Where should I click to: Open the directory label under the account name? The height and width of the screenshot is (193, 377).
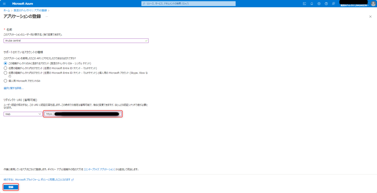pyautogui.click(x=354, y=5)
